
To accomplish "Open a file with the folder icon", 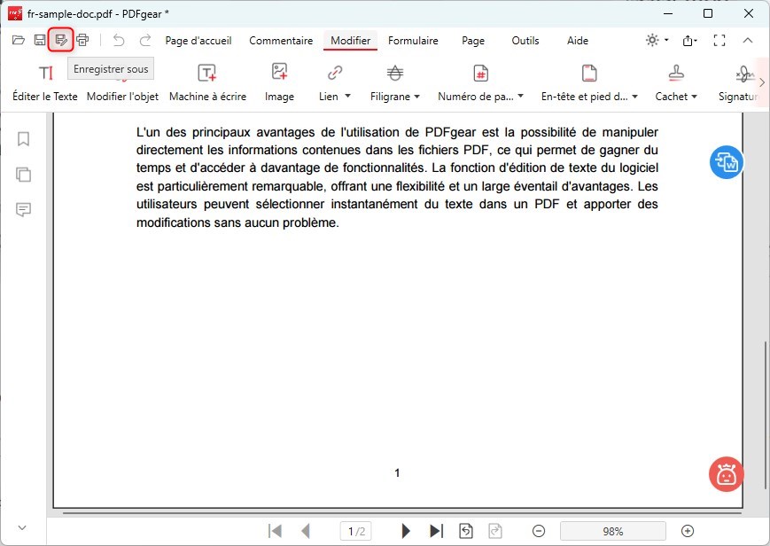I will (x=18, y=40).
